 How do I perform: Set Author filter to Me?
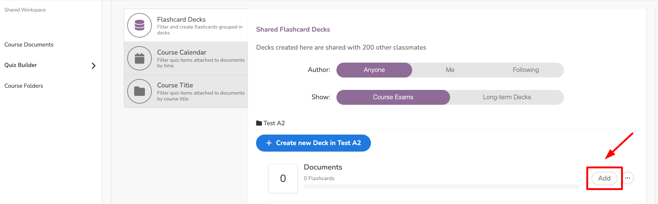(450, 70)
